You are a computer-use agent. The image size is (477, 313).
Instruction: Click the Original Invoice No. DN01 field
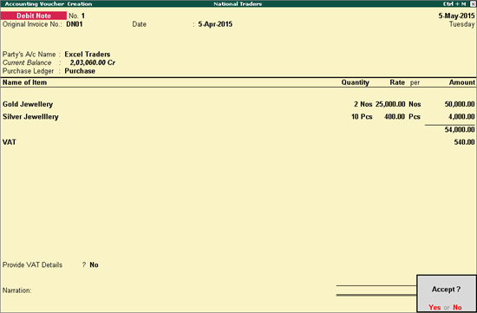(x=75, y=24)
